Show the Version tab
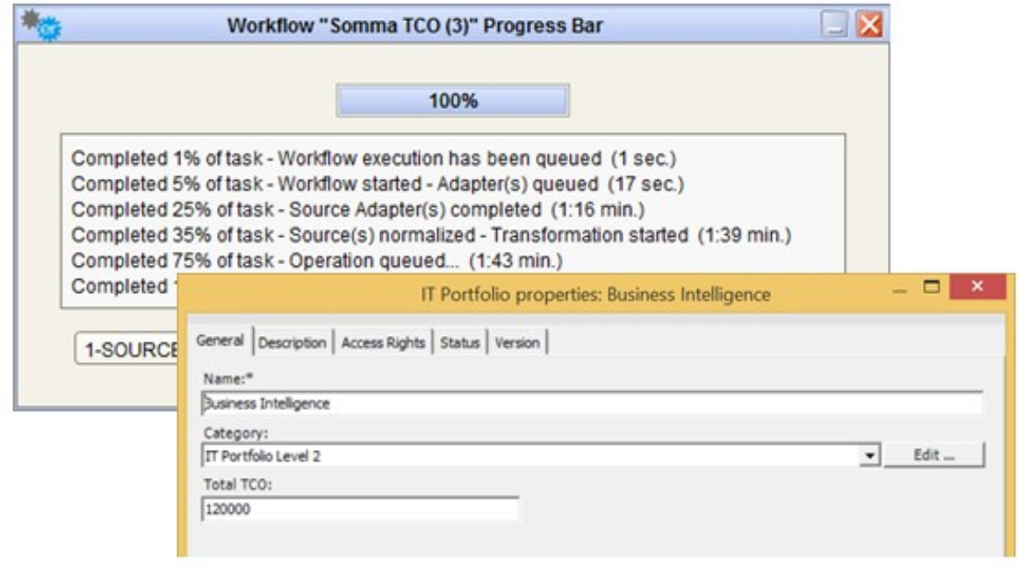Screen dimensions: 1023x572 (x=517, y=343)
